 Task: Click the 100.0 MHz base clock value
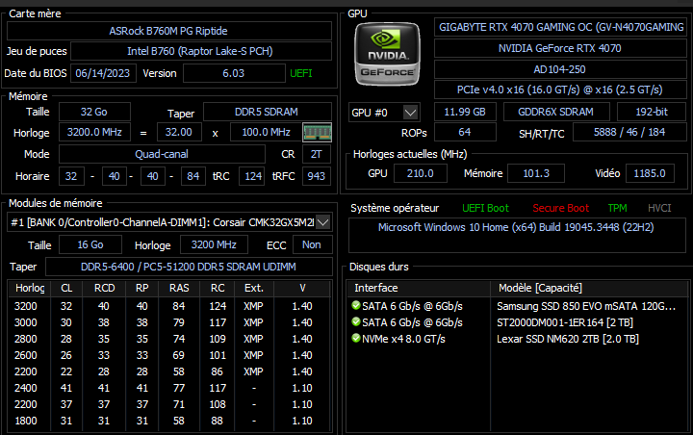pos(266,132)
